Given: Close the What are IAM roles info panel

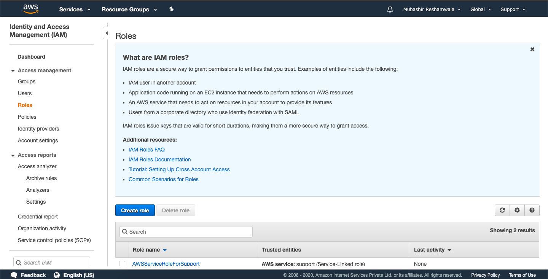Looking at the screenshot, I should (x=532, y=49).
